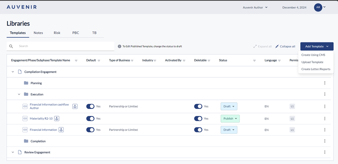Screen dimensions: 338x164
Task: Open three-dot menu for Planning folder
Action: click(324, 83)
